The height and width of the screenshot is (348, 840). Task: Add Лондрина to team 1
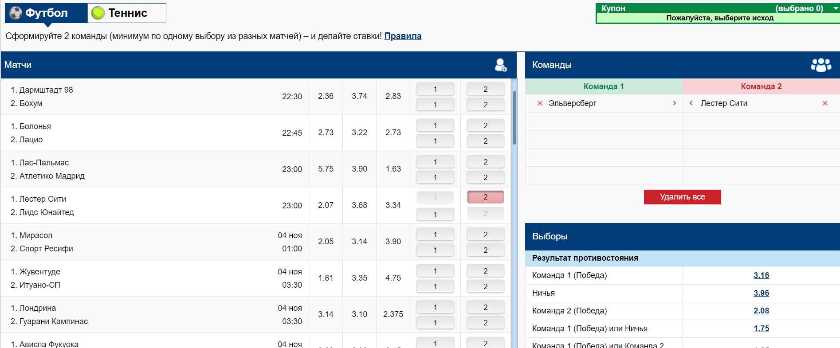pyautogui.click(x=435, y=307)
